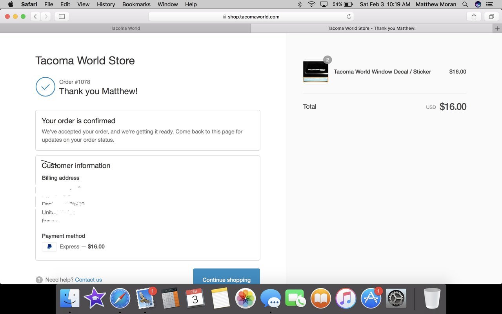
Task: Switch to the Tacoma World tab
Action: point(125,28)
